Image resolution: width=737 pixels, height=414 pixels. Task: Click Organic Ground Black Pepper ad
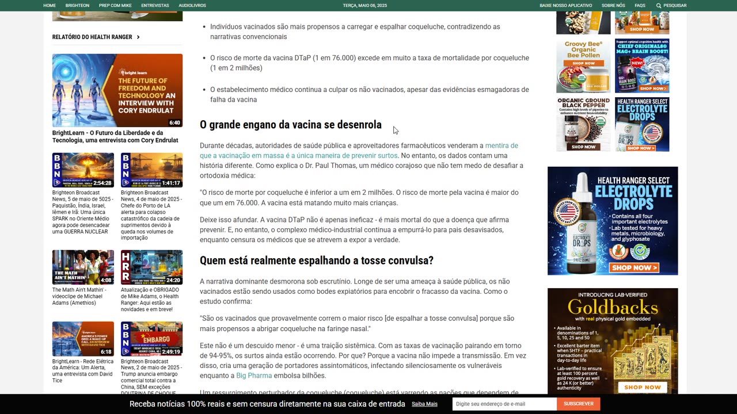583,124
